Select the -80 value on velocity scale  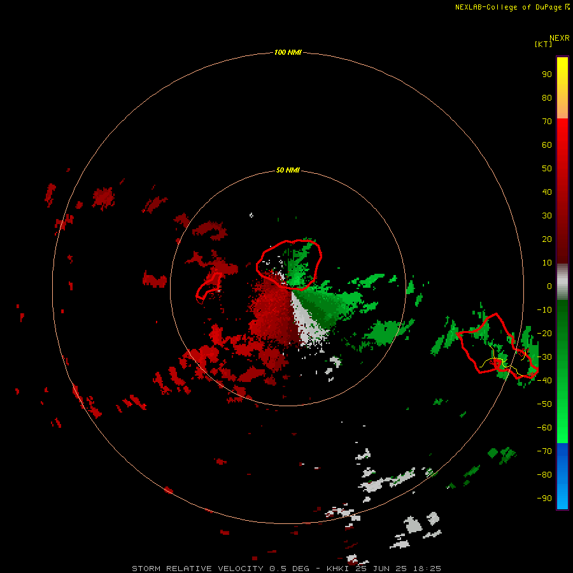[x=544, y=475]
